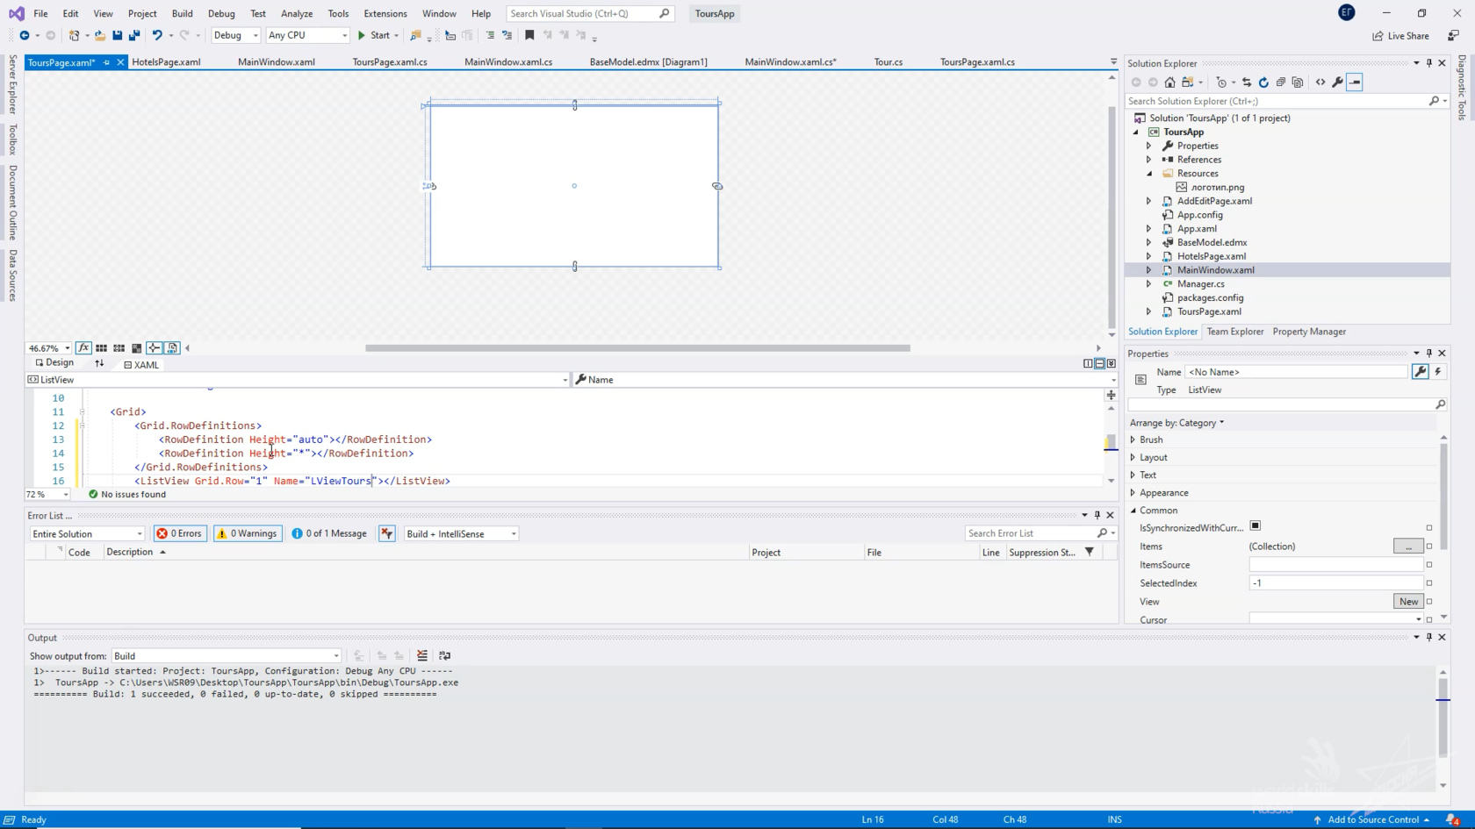Click the Undo arrow icon
1475x829 pixels.
[157, 35]
